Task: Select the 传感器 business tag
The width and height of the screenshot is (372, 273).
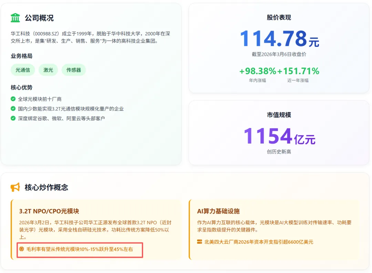Action: [x=74, y=70]
